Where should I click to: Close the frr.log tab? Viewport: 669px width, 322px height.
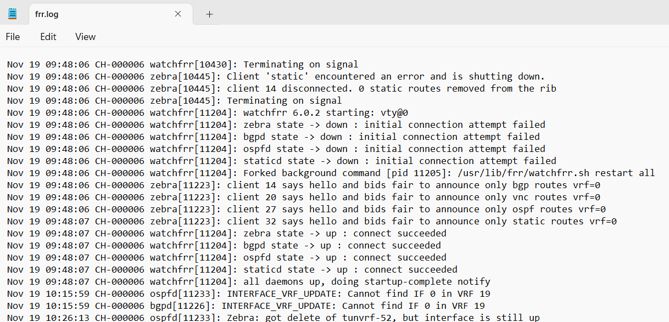coord(178,14)
